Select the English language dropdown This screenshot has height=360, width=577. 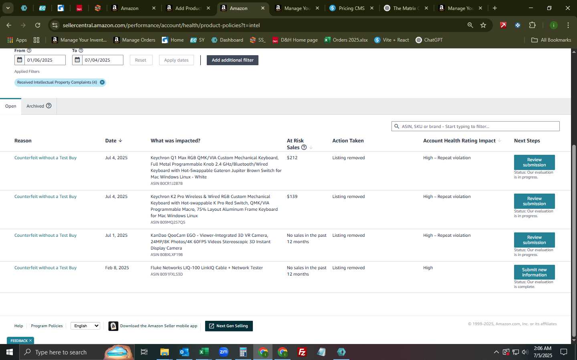click(85, 326)
